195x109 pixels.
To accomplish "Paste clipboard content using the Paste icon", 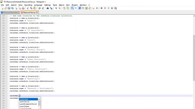I will point(35,8).
